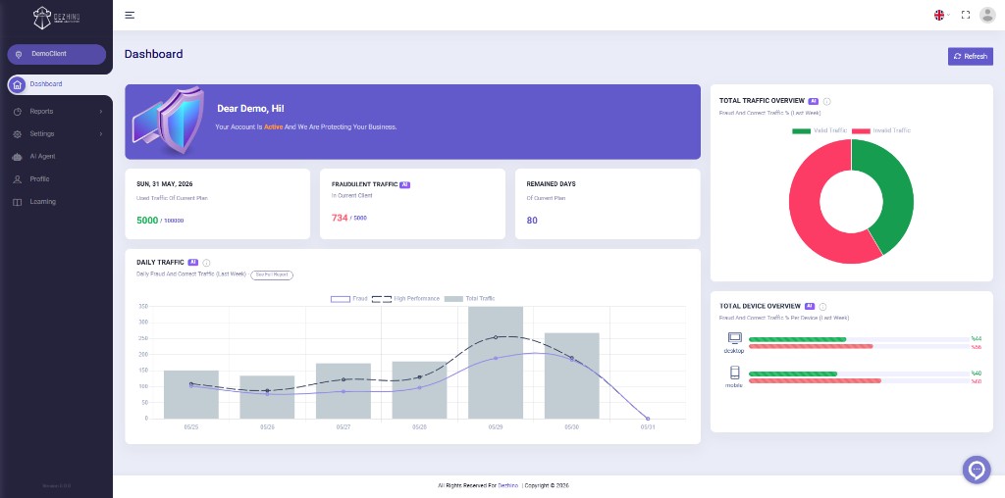1005x498 pixels.
Task: Toggle the Invalid Traffic legend swatch
Action: pos(861,130)
